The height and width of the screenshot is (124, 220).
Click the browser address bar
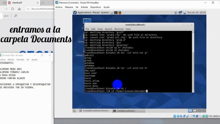[40, 9]
